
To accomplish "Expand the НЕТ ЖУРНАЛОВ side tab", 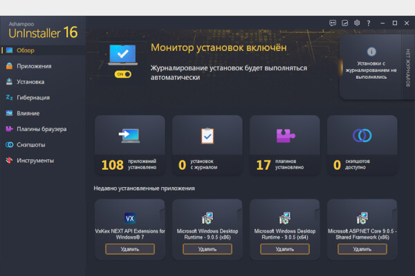I will [x=408, y=68].
